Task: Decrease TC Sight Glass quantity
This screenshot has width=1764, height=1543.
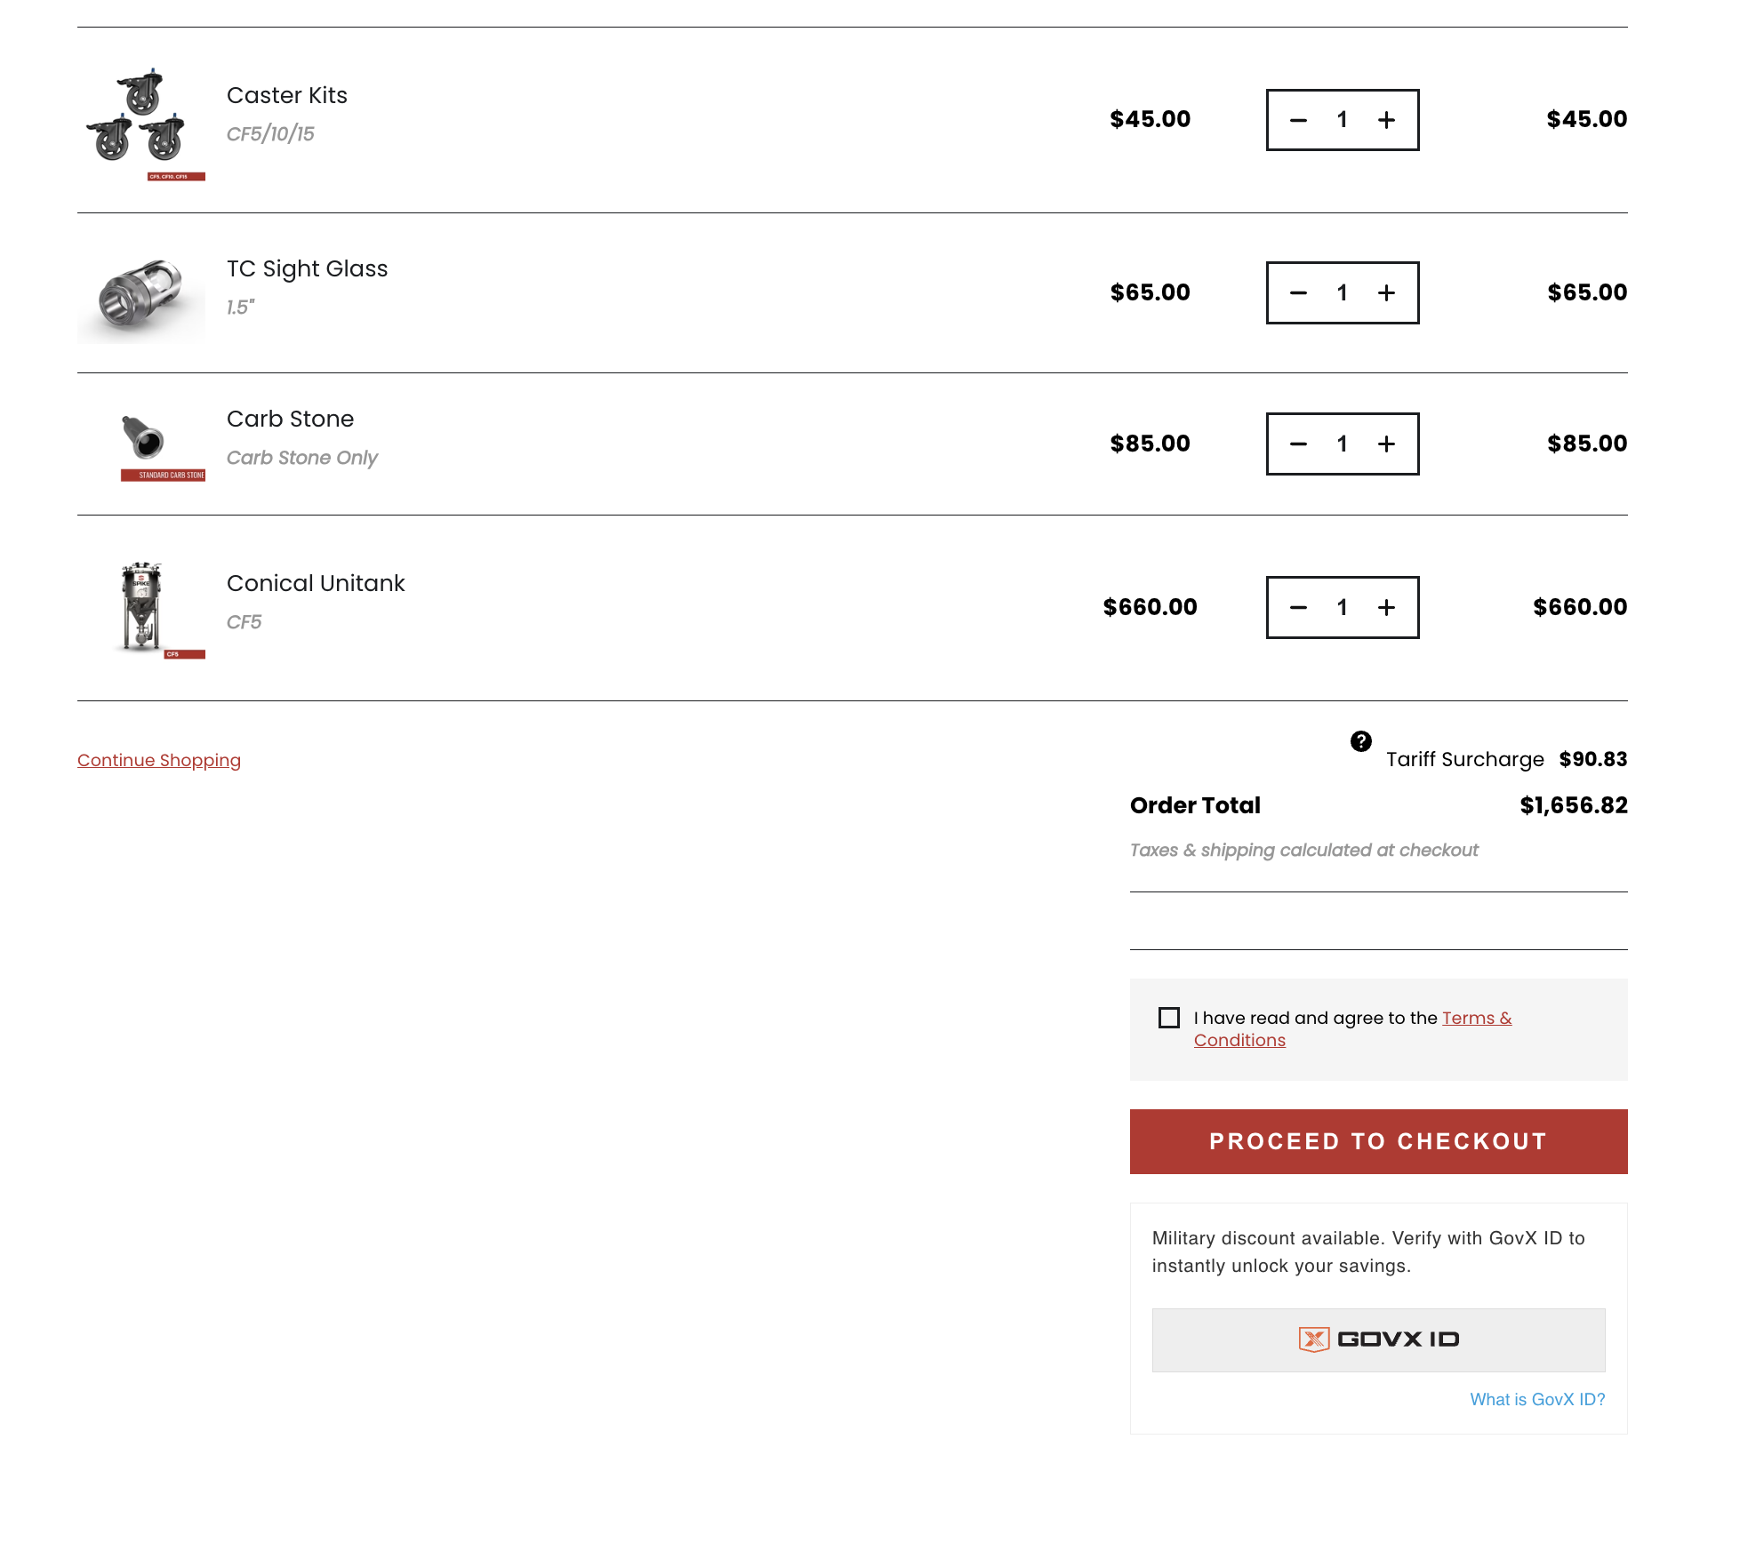Action: pos(1298,292)
